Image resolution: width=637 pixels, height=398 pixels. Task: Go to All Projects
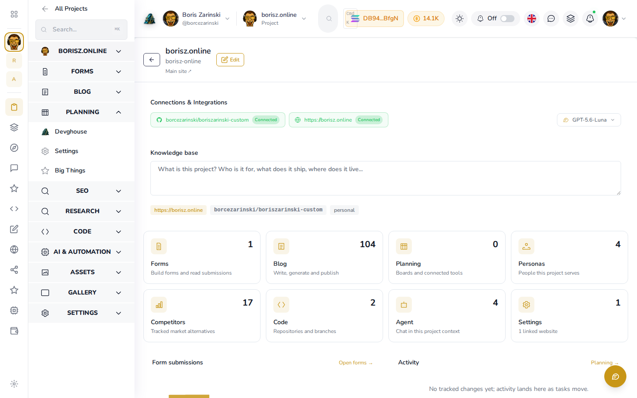65,9
